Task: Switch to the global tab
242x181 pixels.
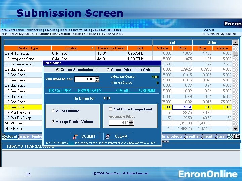Action: [x=11, y=137]
